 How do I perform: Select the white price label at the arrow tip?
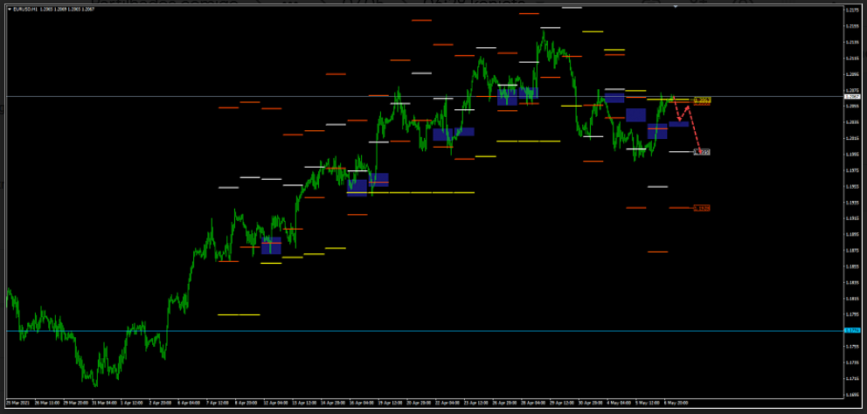(702, 152)
